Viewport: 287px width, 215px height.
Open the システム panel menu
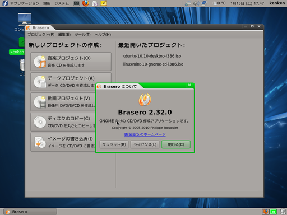(x=62, y=3)
